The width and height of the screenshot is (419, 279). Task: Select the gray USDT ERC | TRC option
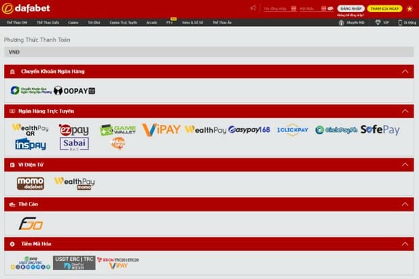click(75, 263)
